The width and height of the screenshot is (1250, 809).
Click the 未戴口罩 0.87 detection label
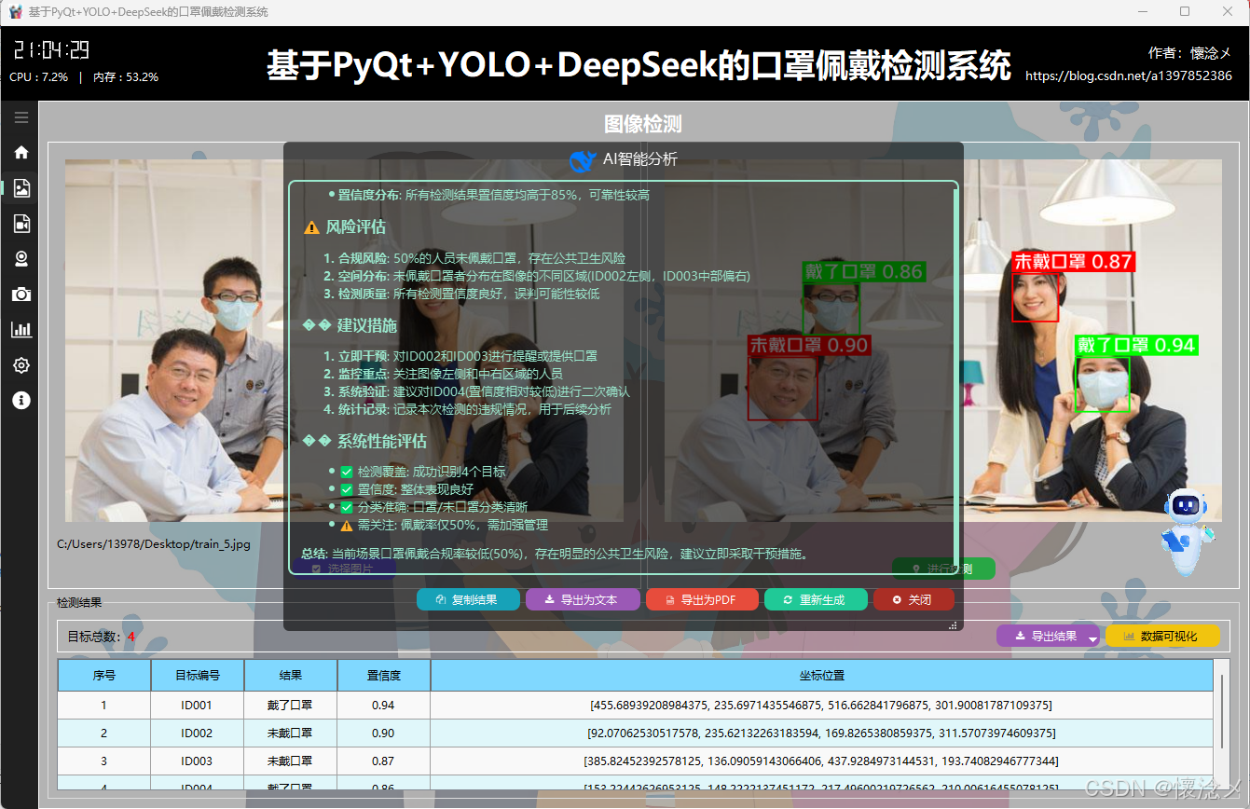click(x=1073, y=262)
